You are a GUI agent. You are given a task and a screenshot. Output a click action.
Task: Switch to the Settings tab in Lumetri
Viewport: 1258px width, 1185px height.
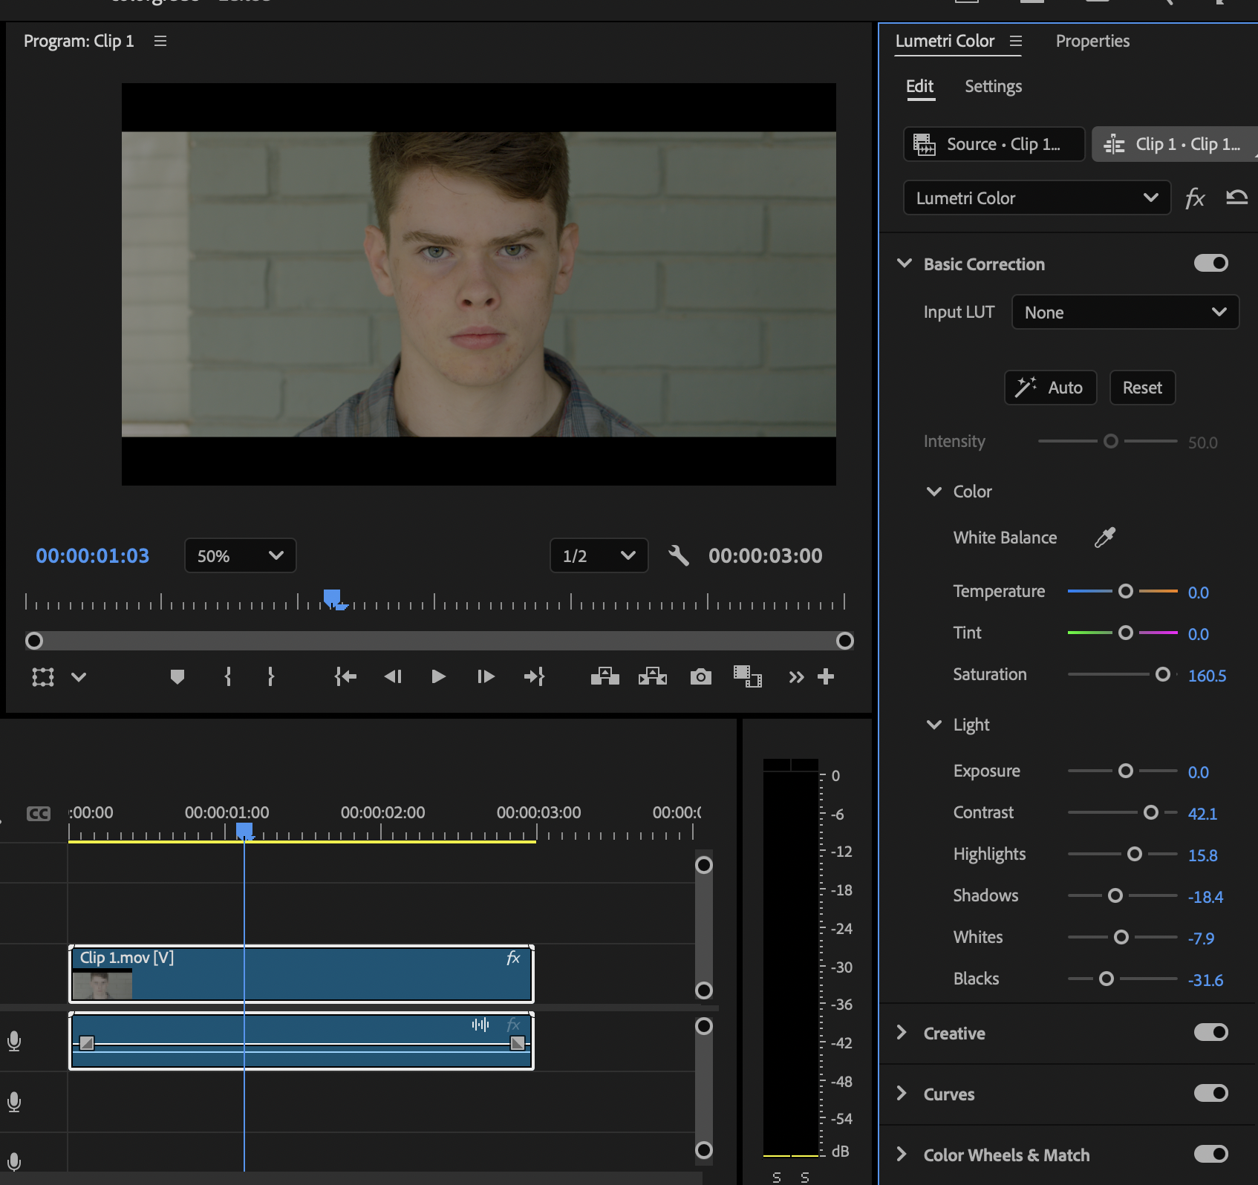[993, 86]
